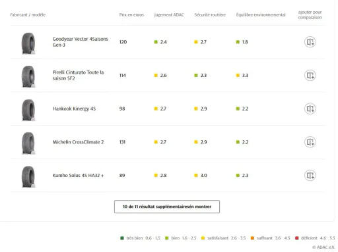Viewport: 338px width, 252px height.
Task: Show the 10 of 11 additional results
Action: click(167, 207)
